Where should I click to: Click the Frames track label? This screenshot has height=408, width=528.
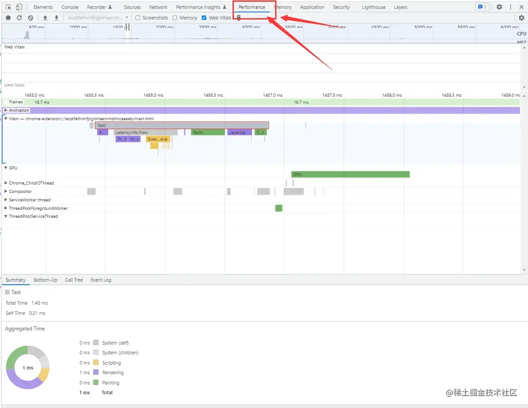[x=16, y=102]
